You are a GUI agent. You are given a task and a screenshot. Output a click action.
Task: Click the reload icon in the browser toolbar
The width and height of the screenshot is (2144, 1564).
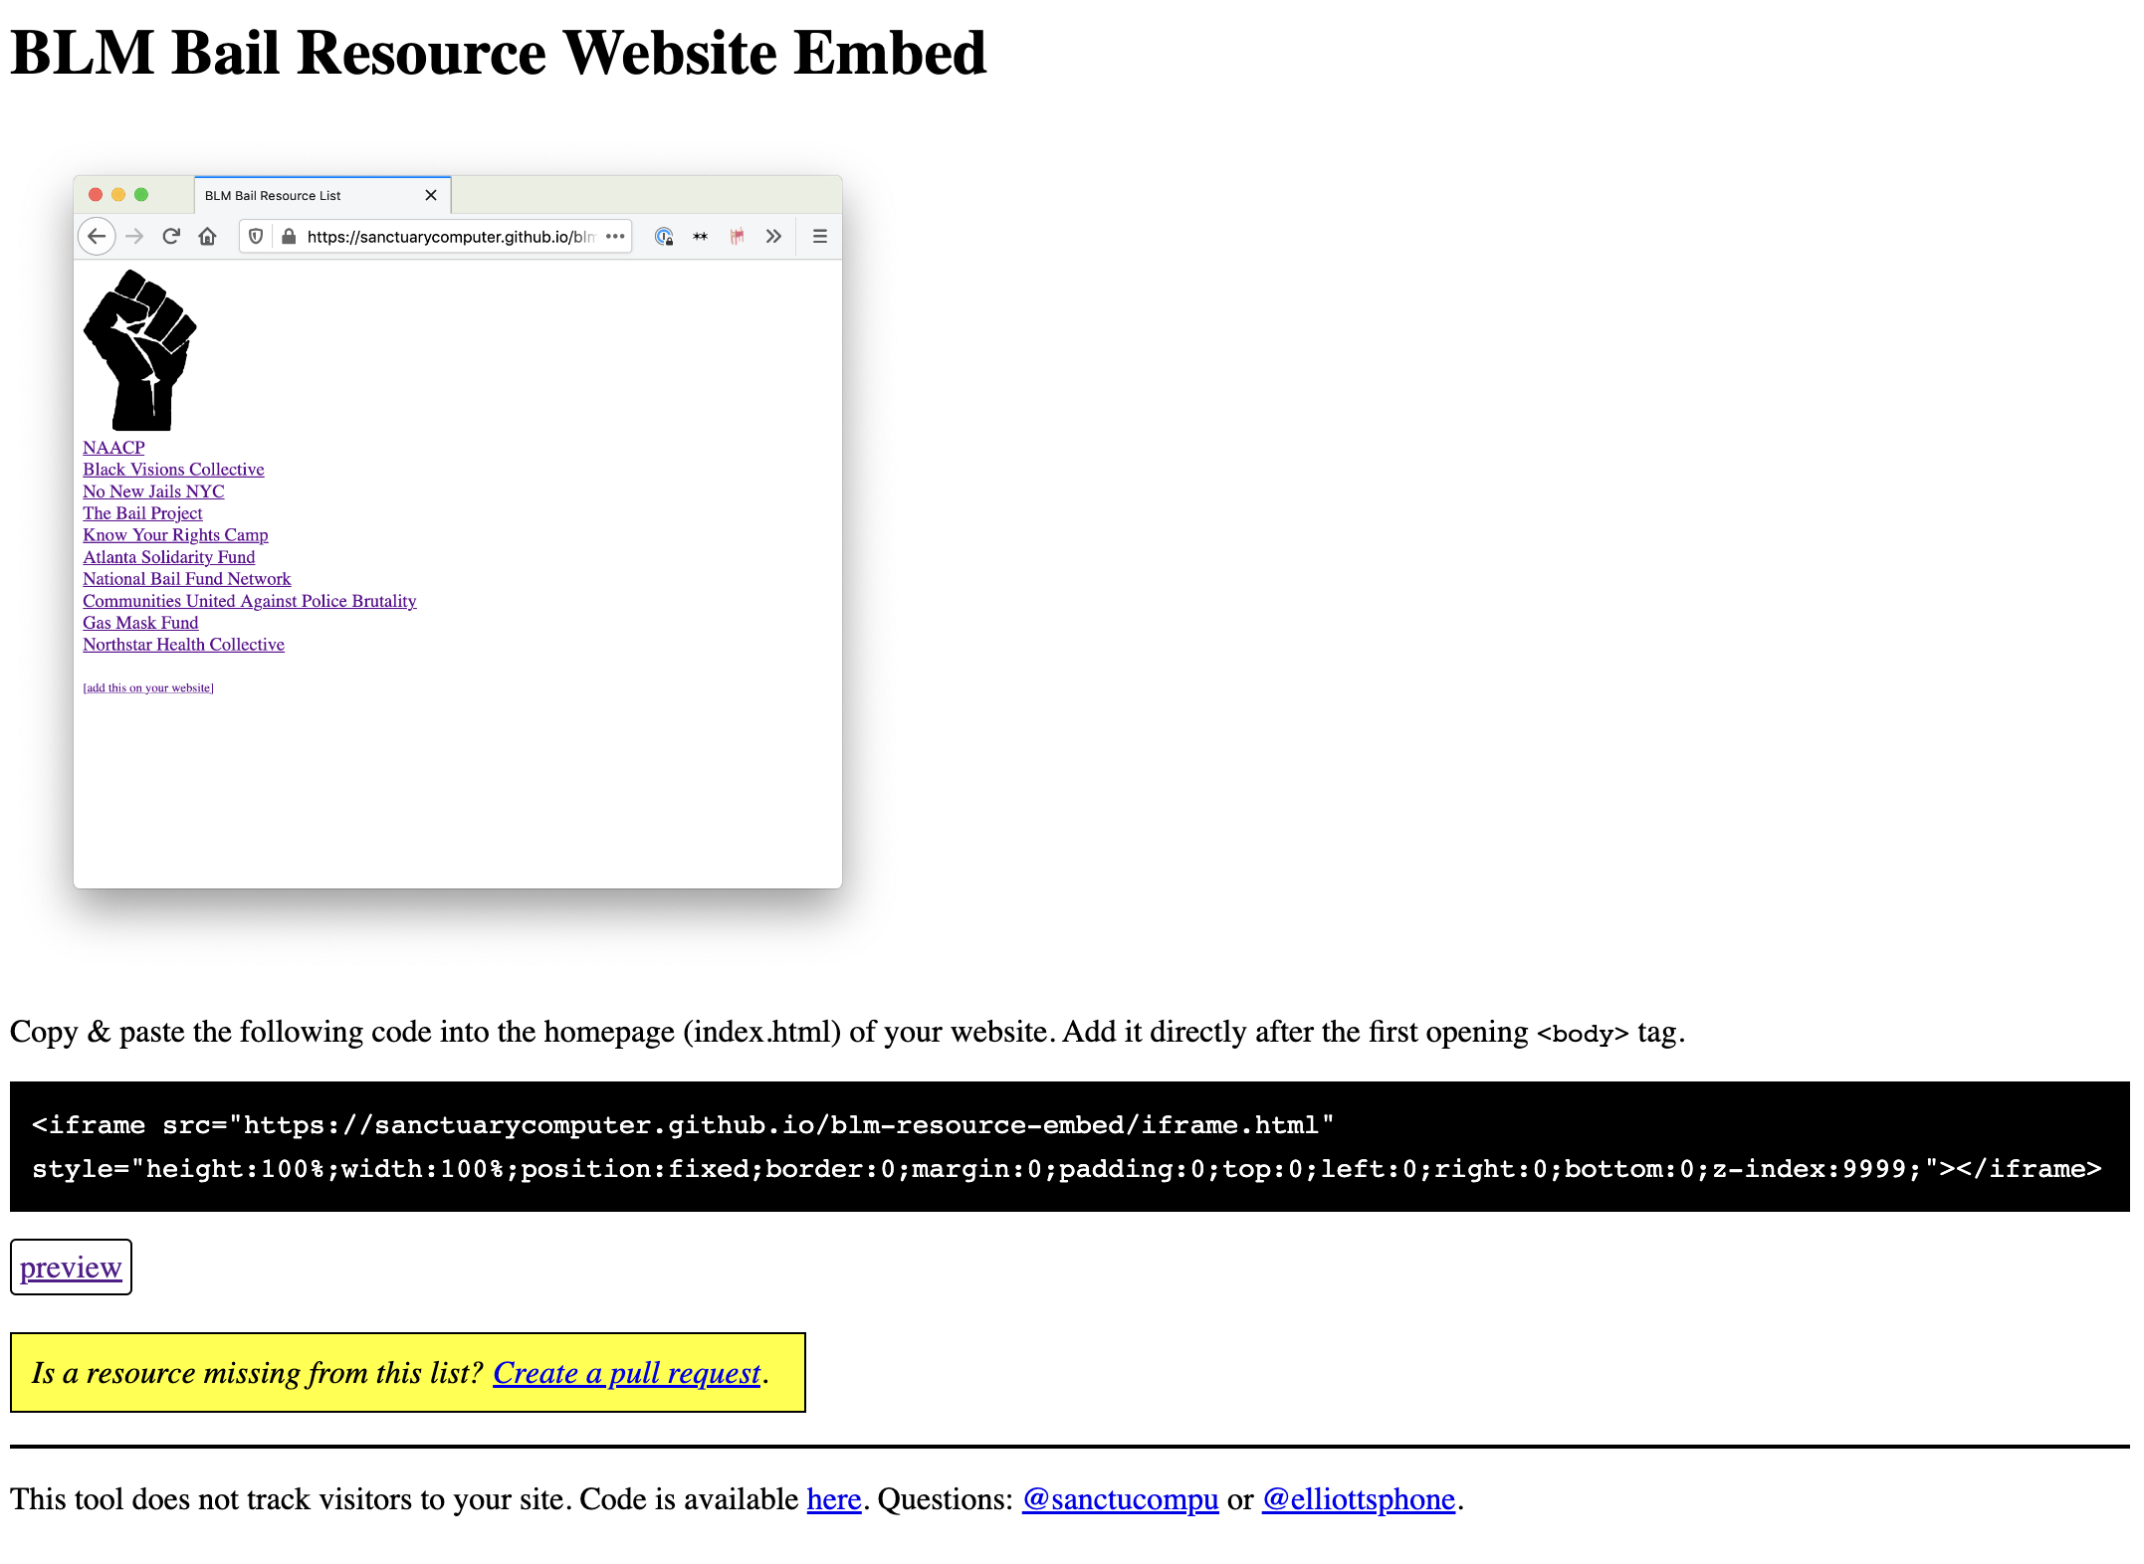[x=171, y=237]
